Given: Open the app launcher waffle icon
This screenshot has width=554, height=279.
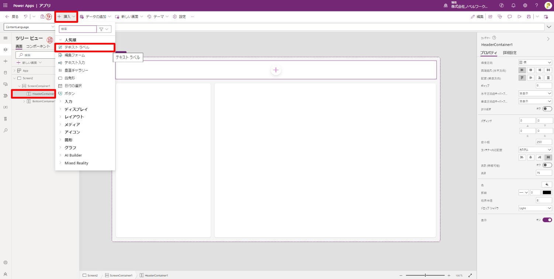Looking at the screenshot, I should (5, 6).
